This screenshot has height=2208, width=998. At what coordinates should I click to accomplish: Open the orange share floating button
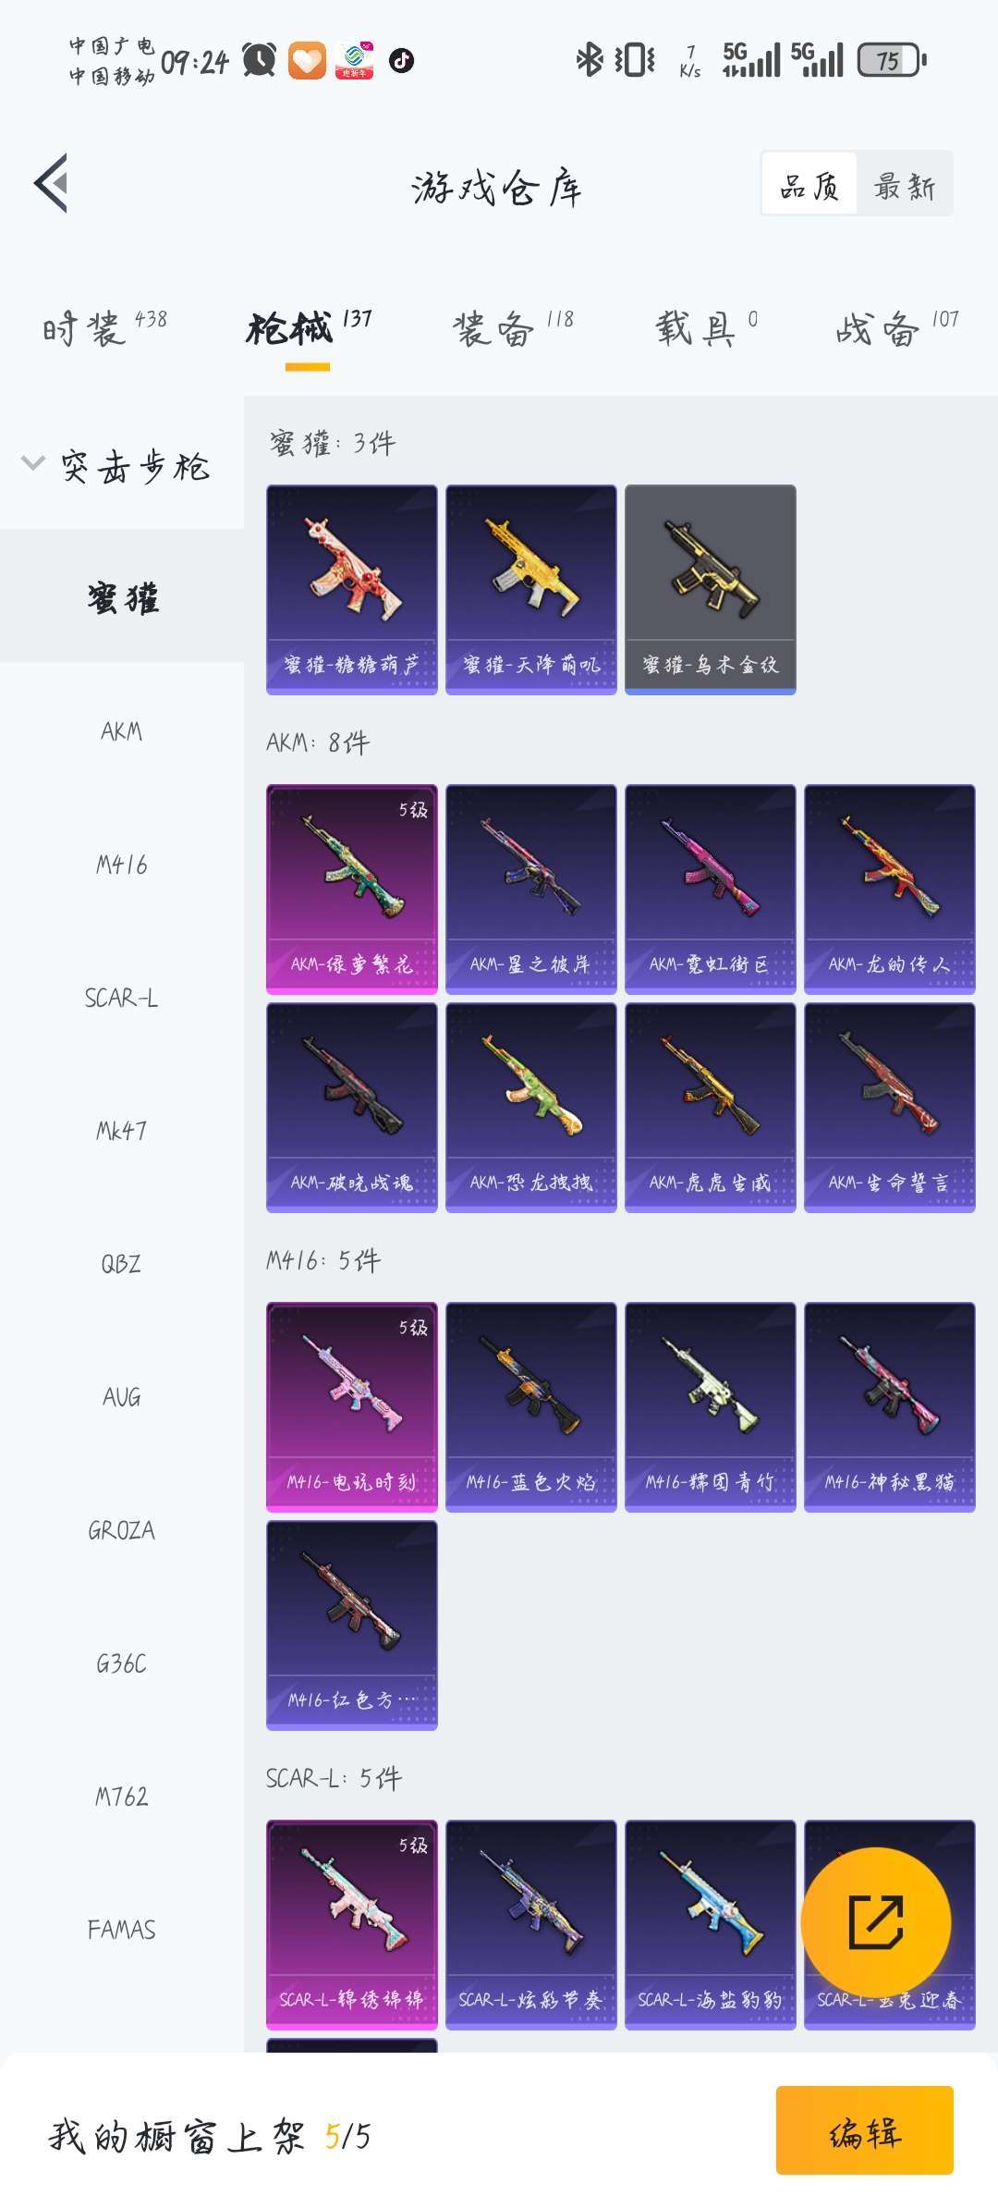click(875, 1922)
